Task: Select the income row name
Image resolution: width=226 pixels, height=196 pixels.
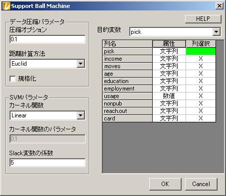Action: pos(128,59)
